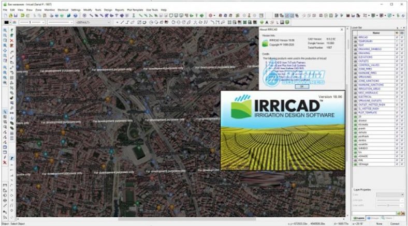Click the IRRICAD logo in About dialog
This screenshot has width=408, height=226.
point(265,43)
